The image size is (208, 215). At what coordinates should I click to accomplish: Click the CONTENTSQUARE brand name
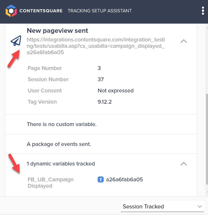pos(41,11)
